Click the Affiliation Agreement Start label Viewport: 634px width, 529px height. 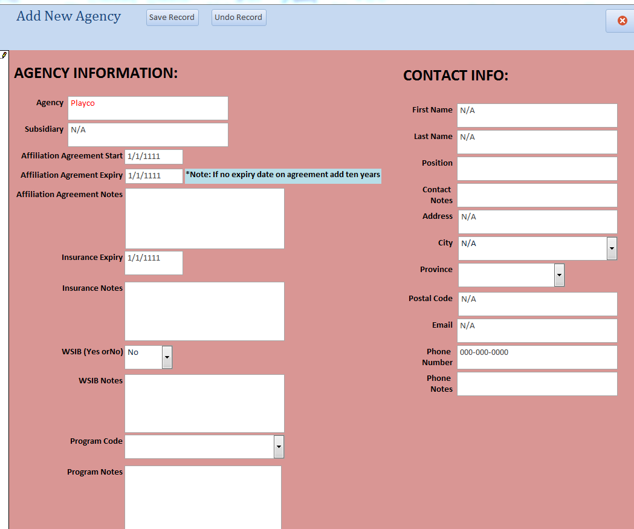click(x=72, y=156)
